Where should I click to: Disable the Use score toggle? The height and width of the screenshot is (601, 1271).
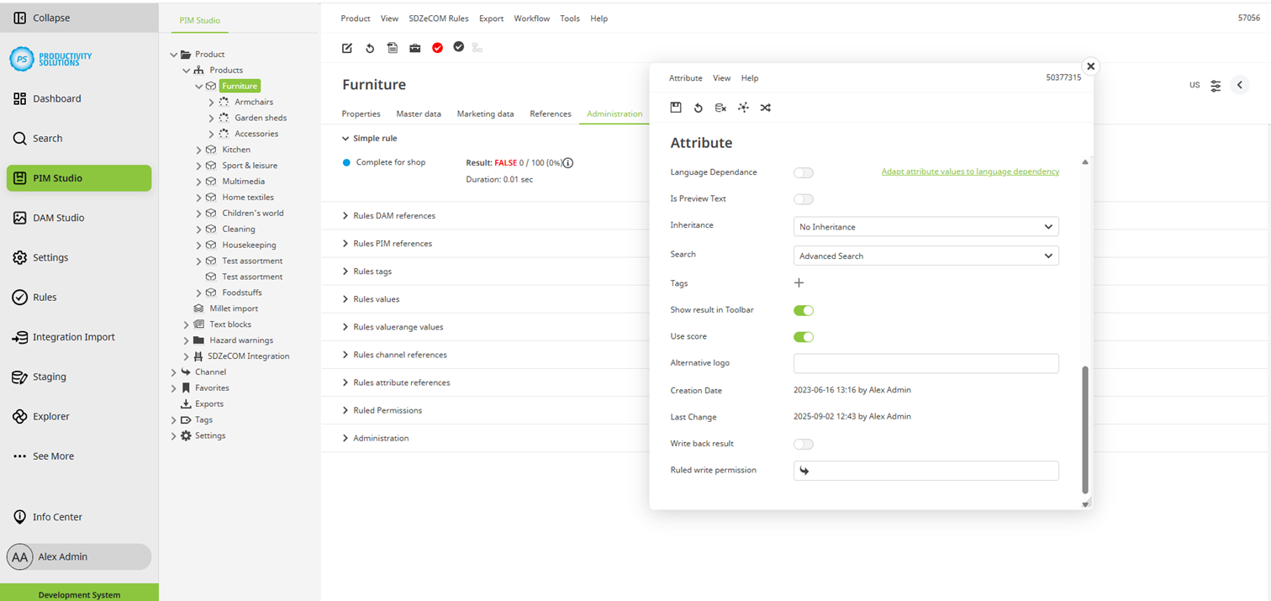[804, 337]
